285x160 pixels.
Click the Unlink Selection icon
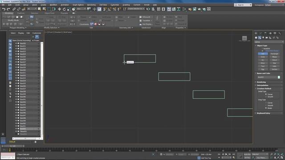click(19, 9)
